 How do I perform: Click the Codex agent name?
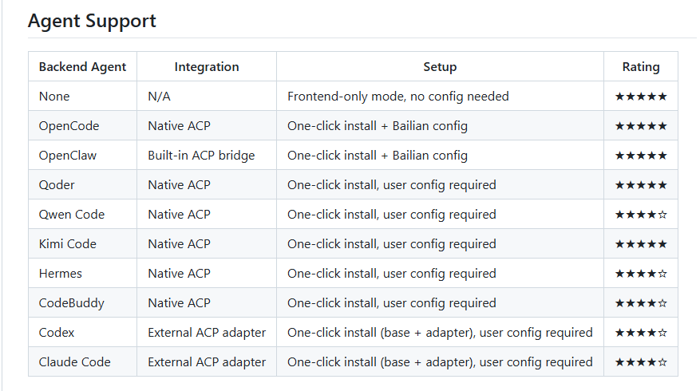(x=57, y=333)
